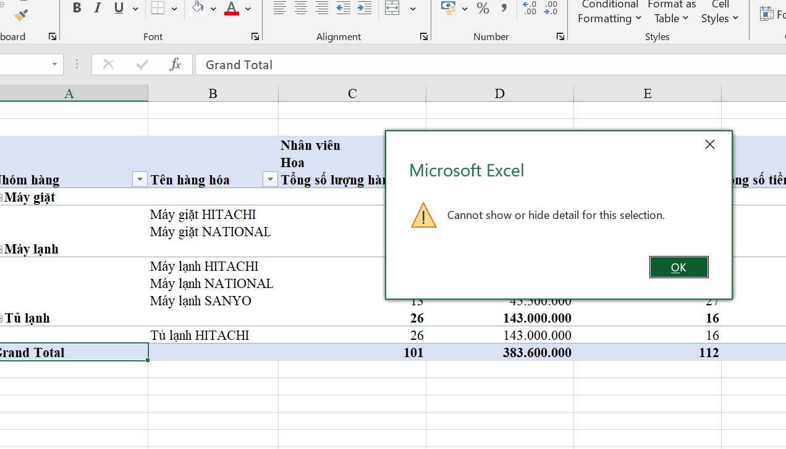Open the Tên hàng hóa filter dropdown
Image resolution: width=786 pixels, height=449 pixels.
pos(270,179)
